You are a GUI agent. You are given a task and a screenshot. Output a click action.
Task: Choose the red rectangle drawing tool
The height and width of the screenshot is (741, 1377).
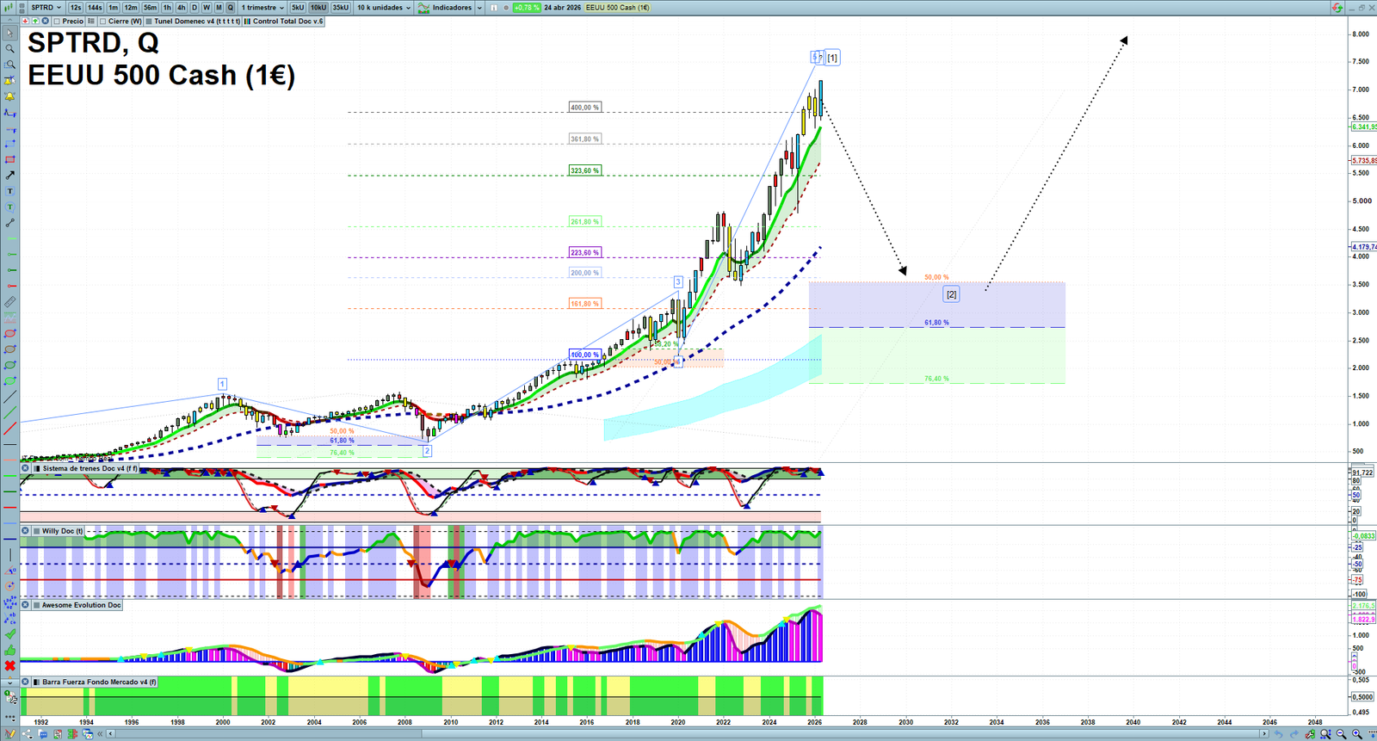pos(9,159)
